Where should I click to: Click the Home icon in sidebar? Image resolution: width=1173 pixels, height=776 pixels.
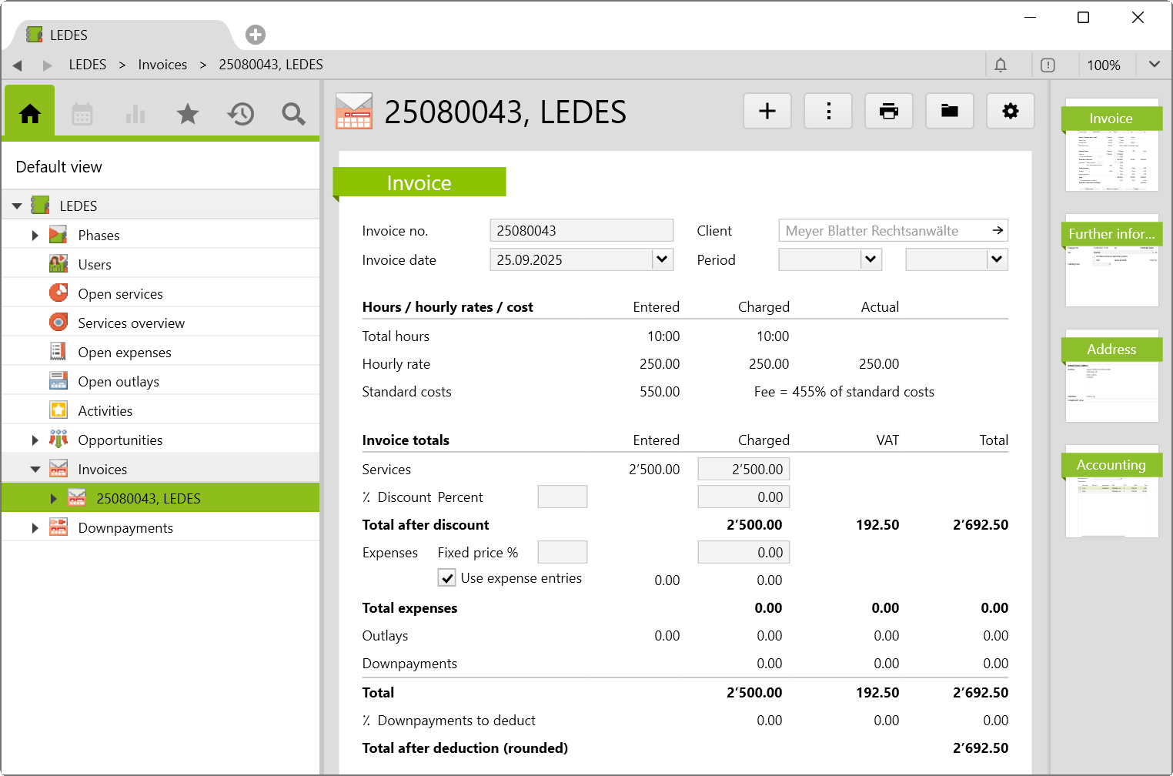point(30,114)
